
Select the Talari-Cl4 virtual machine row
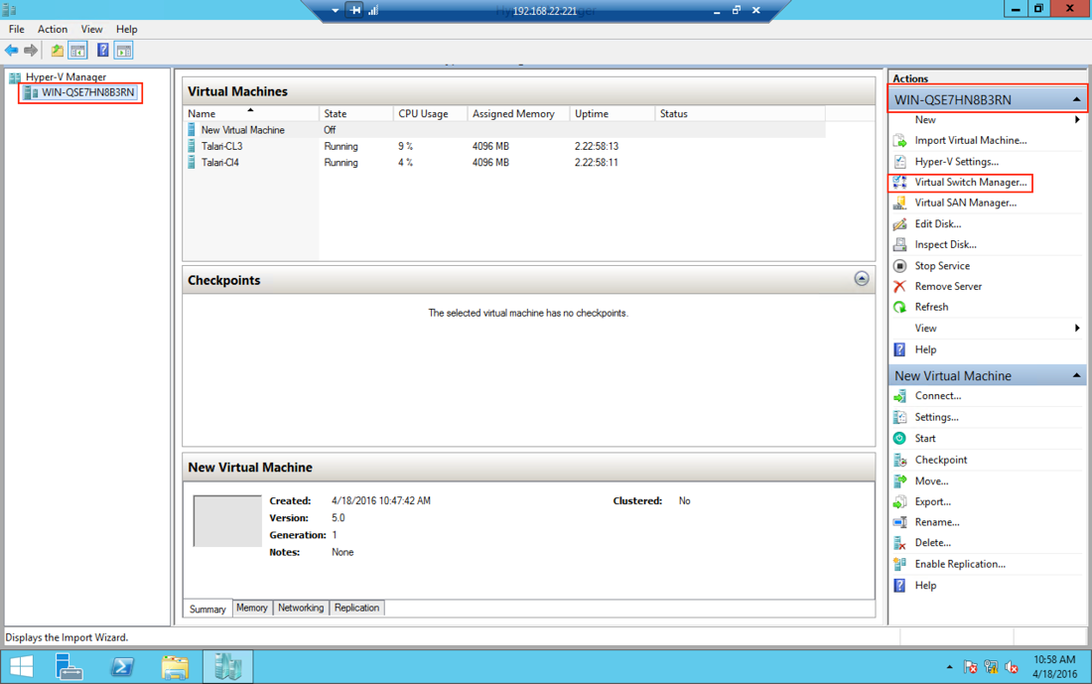click(505, 162)
